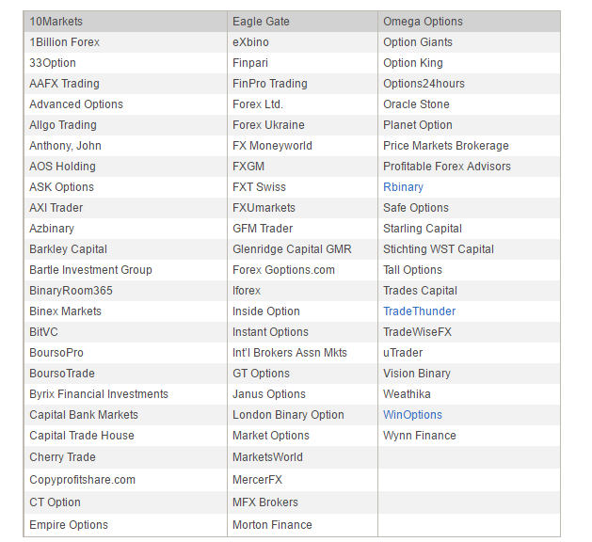Select the Glenridge Capital GMR cell
The image size is (592, 542).
pyautogui.click(x=292, y=249)
